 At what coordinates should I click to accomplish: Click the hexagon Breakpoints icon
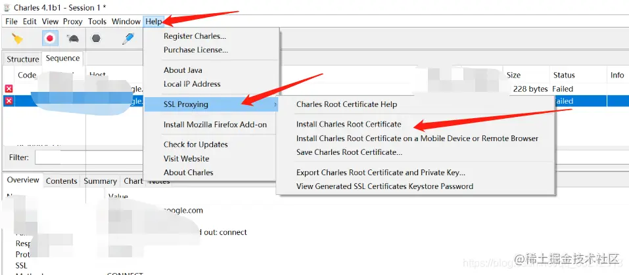[96, 39]
